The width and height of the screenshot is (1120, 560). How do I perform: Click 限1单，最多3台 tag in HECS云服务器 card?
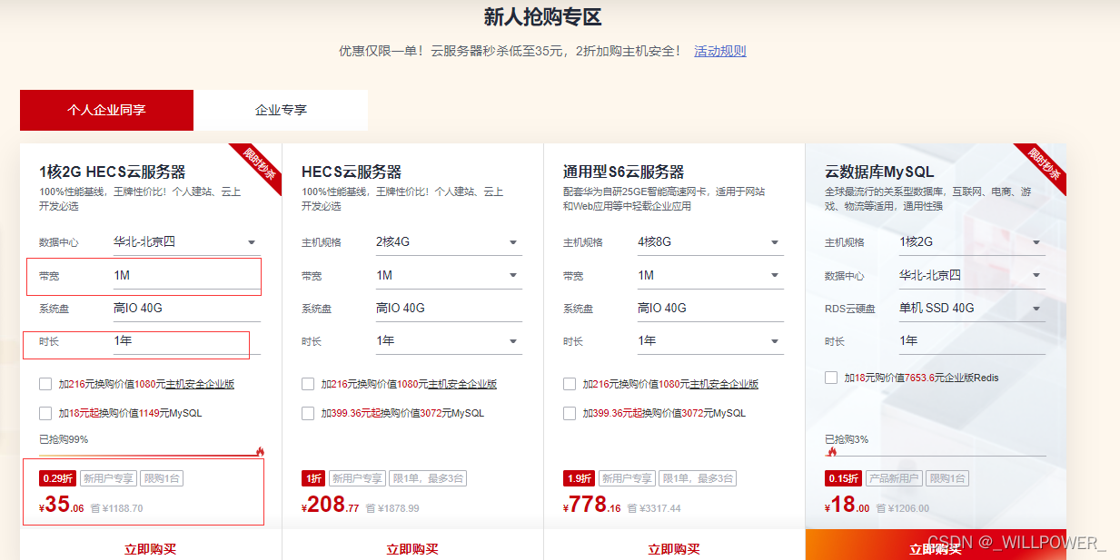pyautogui.click(x=427, y=478)
